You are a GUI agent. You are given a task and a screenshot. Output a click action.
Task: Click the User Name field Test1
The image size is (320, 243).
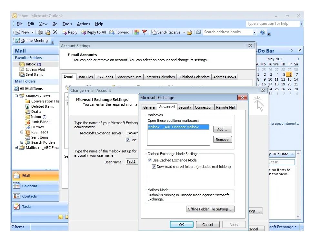(132, 162)
